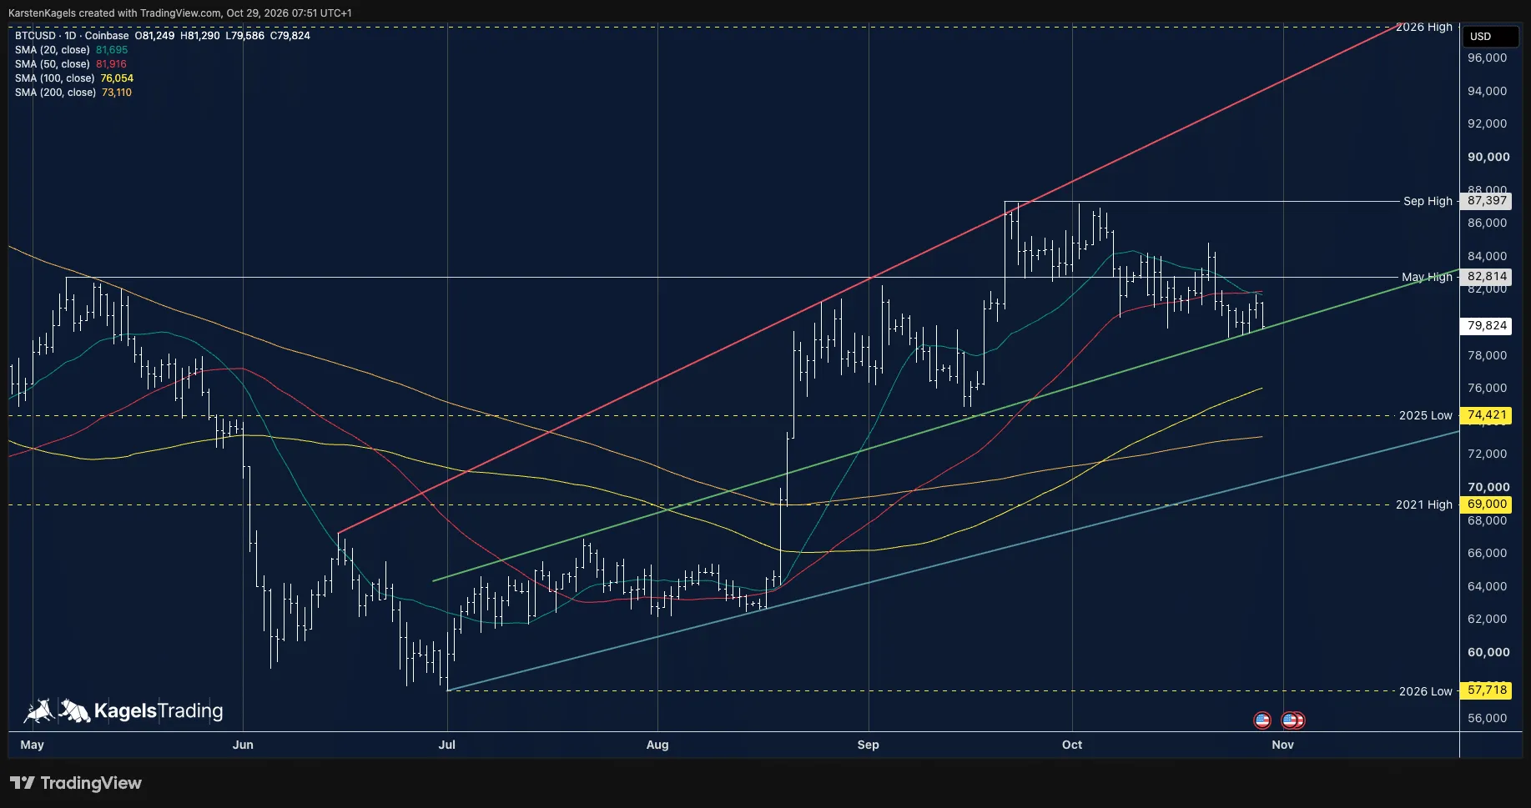Click the TradingView logo at bottom left
Image resolution: width=1531 pixels, height=808 pixels.
click(76, 783)
